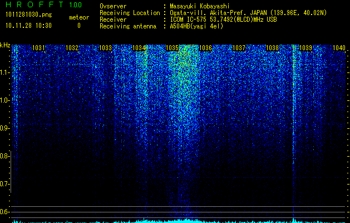The height and width of the screenshot is (223, 350).
Task: Click the 0.9 kHz axis label
Action: [4, 128]
